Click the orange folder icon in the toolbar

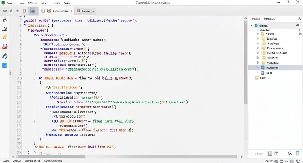tap(49, 11)
